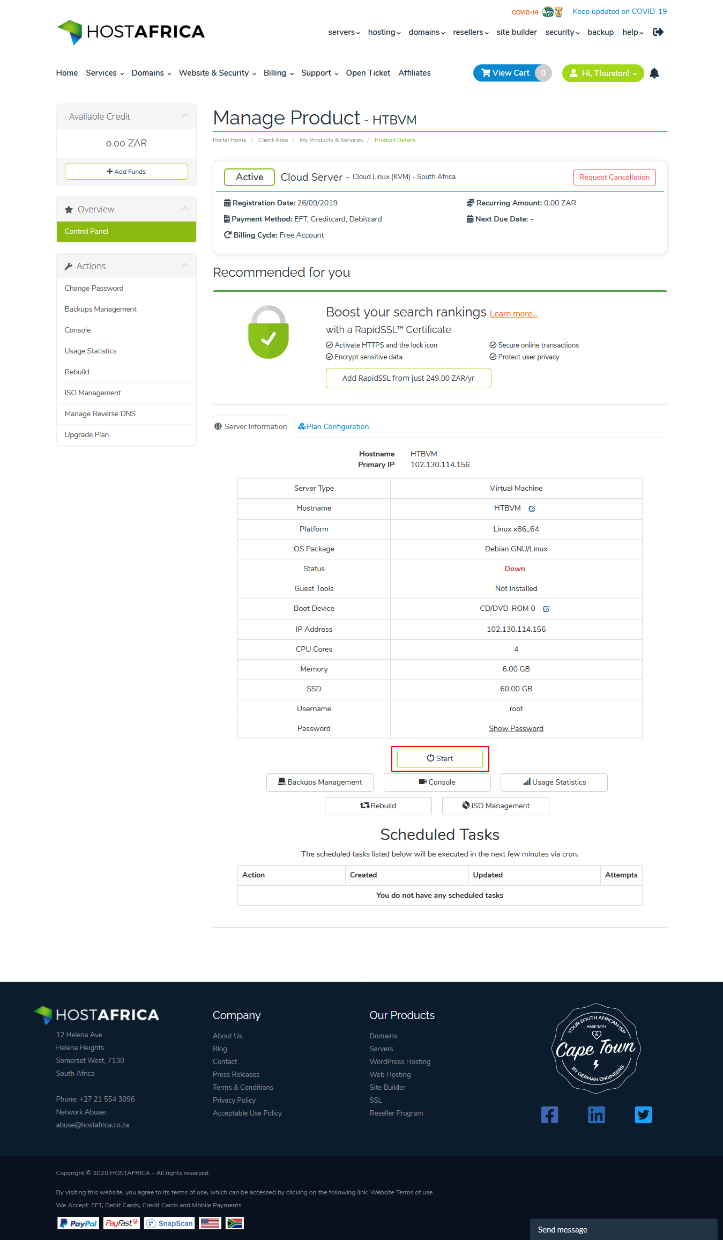Screen dimensions: 723x1240
Task: Follow the Learn more... SSL link
Action: pyautogui.click(x=513, y=314)
